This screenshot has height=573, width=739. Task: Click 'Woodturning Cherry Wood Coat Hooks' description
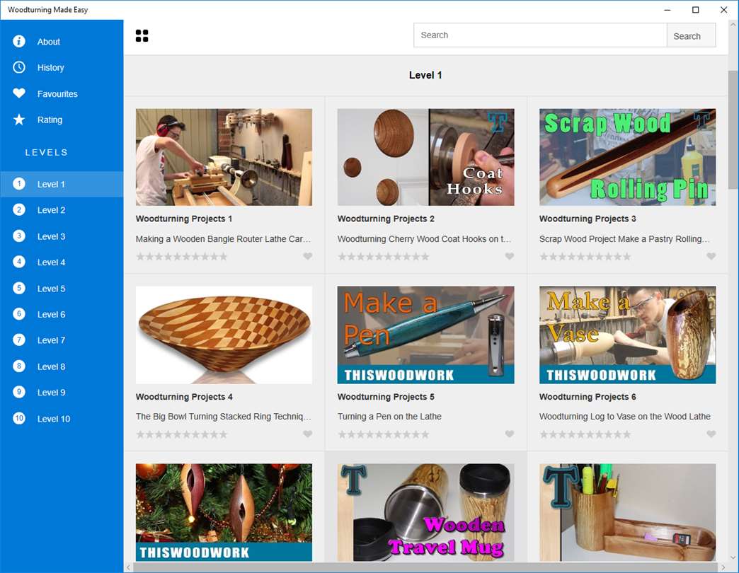(x=424, y=239)
